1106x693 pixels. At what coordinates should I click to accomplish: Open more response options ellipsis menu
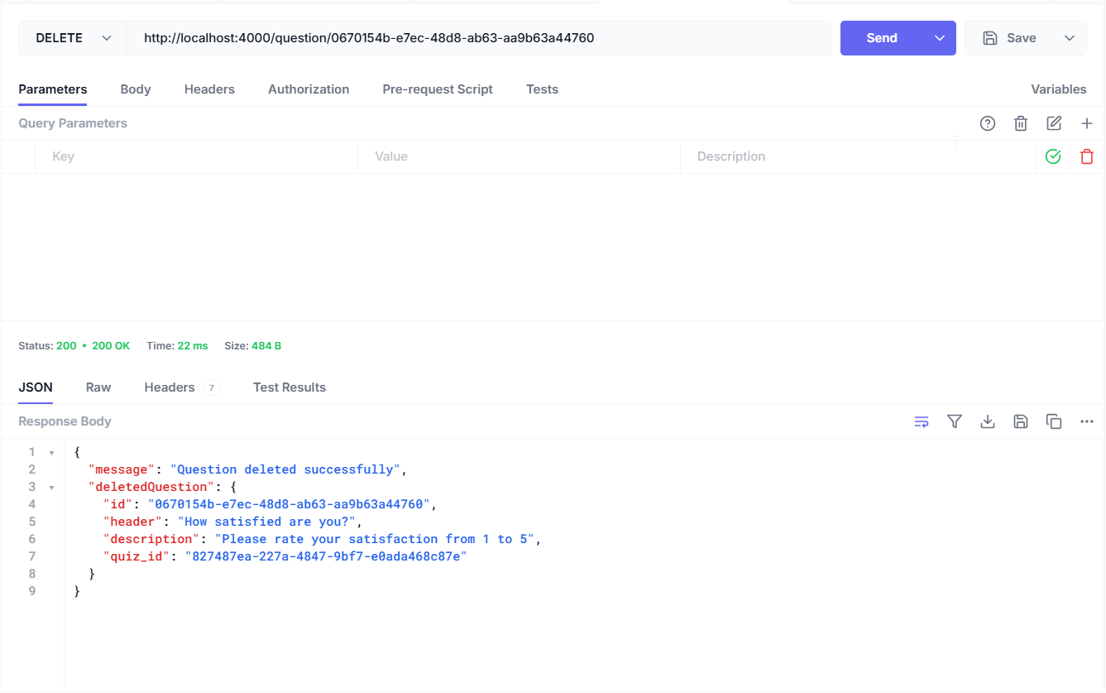[1086, 421]
